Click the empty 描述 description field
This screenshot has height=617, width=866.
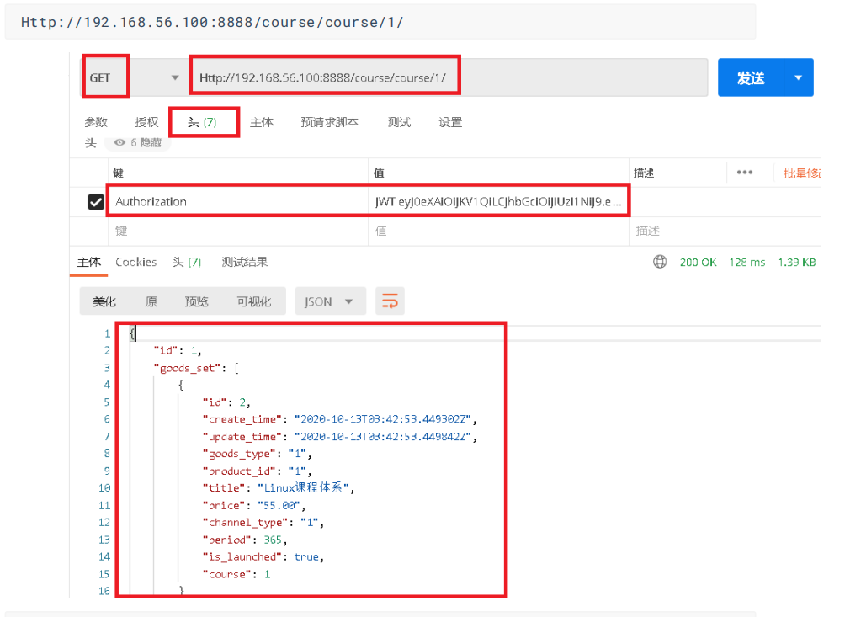[x=724, y=231]
